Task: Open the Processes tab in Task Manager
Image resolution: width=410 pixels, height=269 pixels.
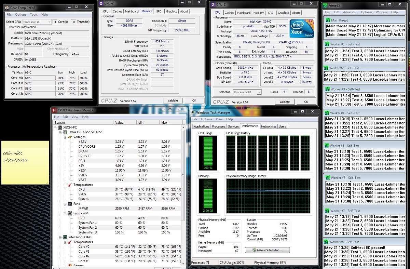Action: 218,126
